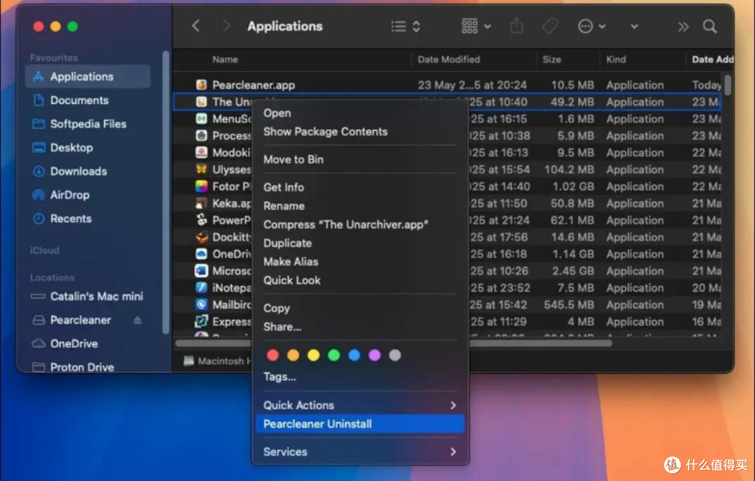Eject the Pearcleaner volume
Image resolution: width=755 pixels, height=481 pixels.
pyautogui.click(x=138, y=320)
